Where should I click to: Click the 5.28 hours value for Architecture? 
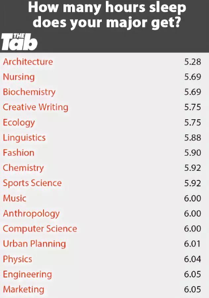click(x=192, y=62)
